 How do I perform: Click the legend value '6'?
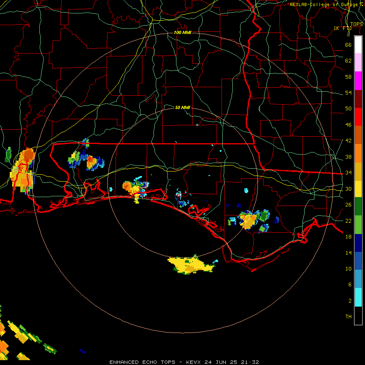click(350, 285)
